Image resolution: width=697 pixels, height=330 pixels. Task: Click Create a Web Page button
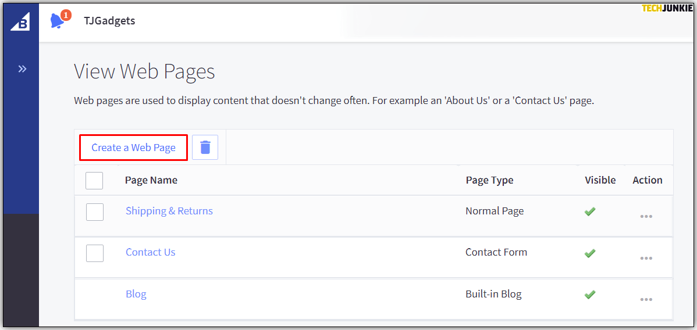click(x=133, y=148)
